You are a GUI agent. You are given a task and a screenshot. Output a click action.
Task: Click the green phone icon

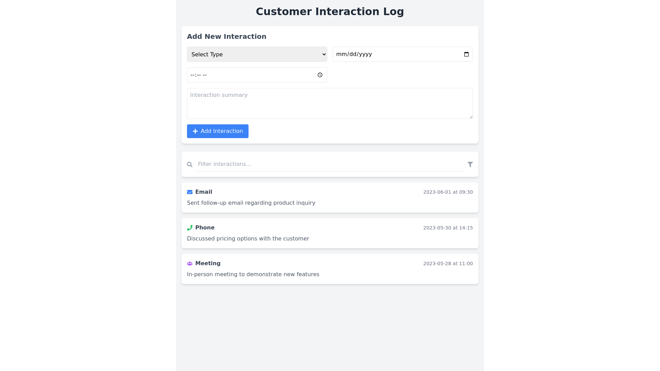coord(190,228)
